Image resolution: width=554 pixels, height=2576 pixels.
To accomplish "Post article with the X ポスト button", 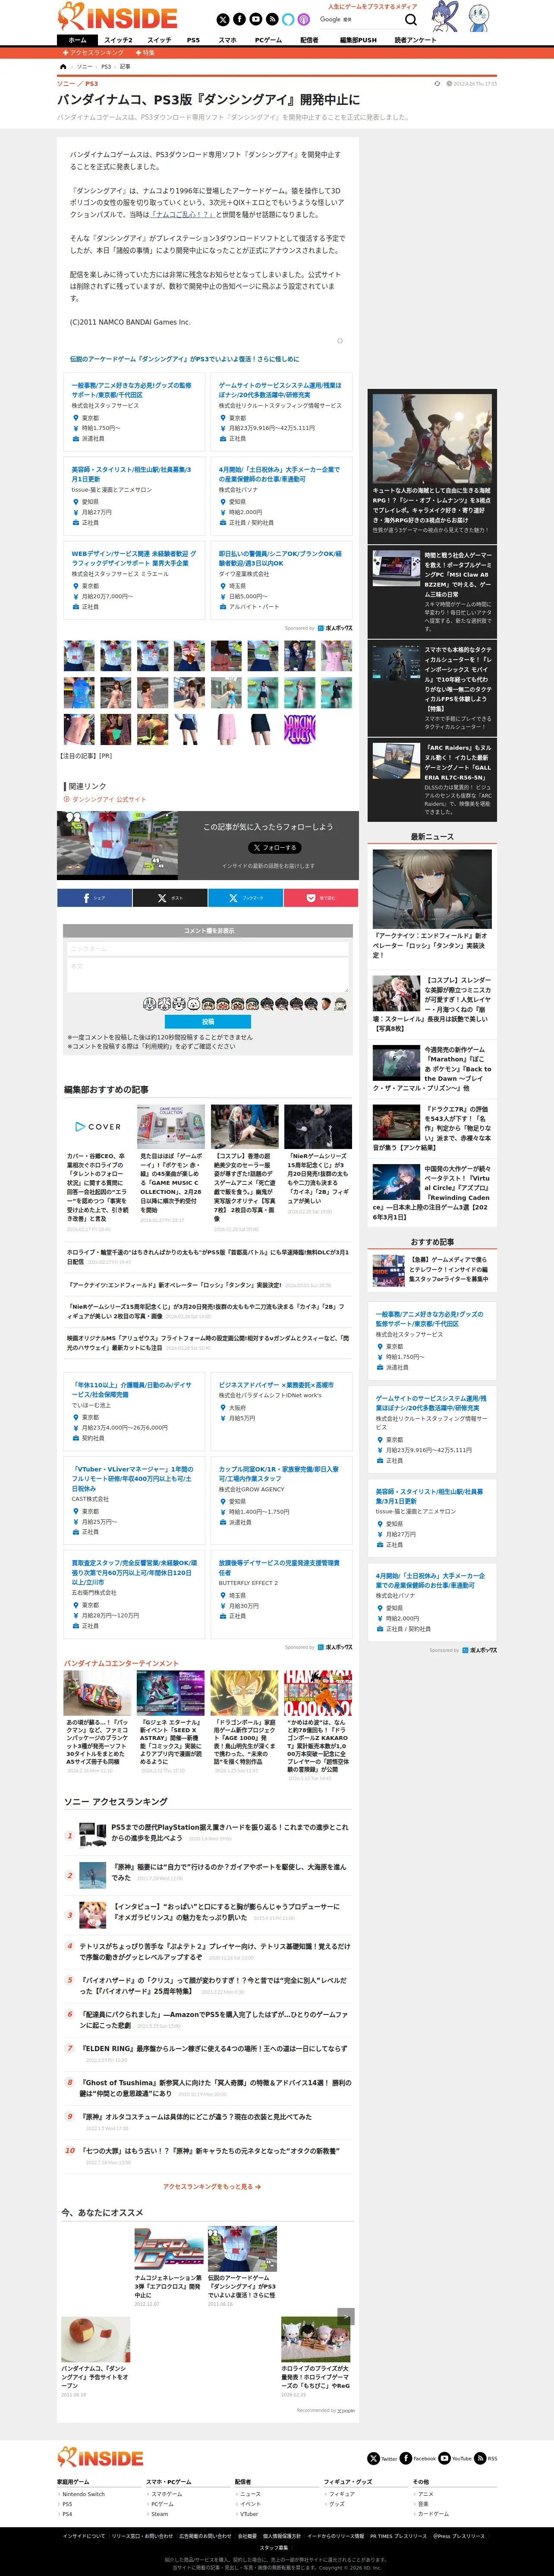I will pos(169,898).
